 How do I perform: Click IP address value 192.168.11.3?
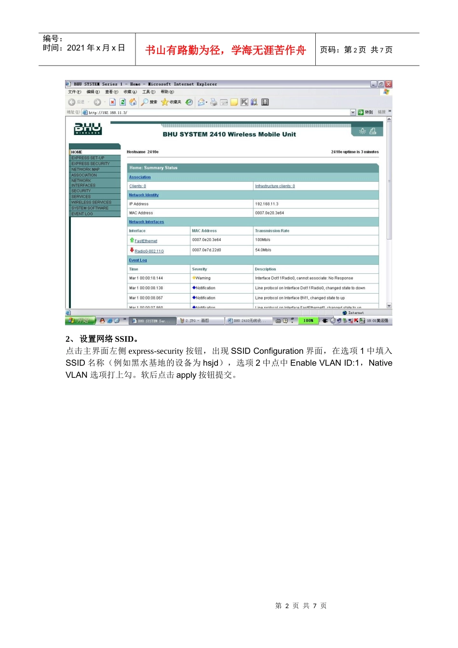(x=267, y=204)
